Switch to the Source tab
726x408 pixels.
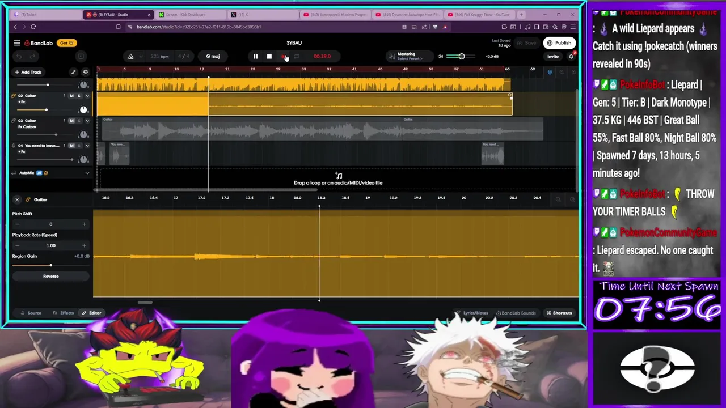click(31, 313)
